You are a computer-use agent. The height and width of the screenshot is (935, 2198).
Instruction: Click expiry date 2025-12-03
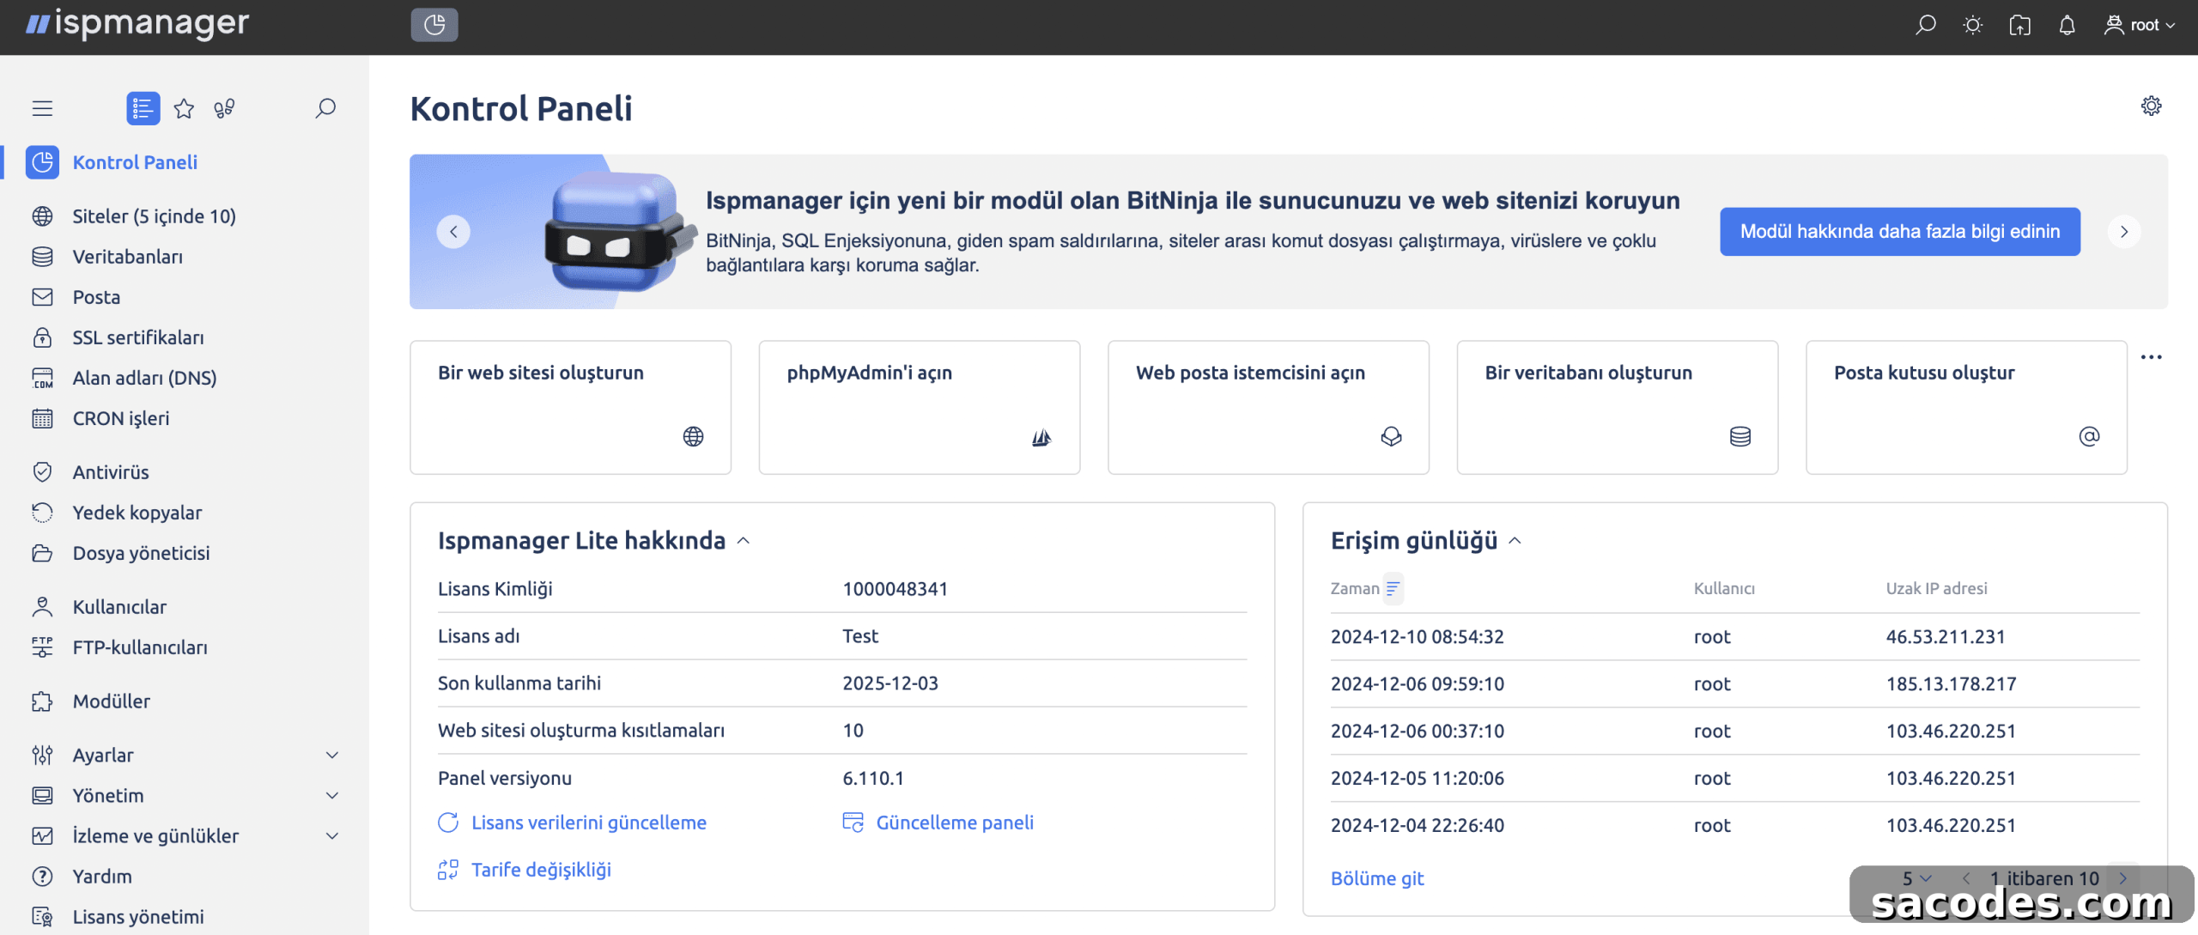(x=890, y=683)
